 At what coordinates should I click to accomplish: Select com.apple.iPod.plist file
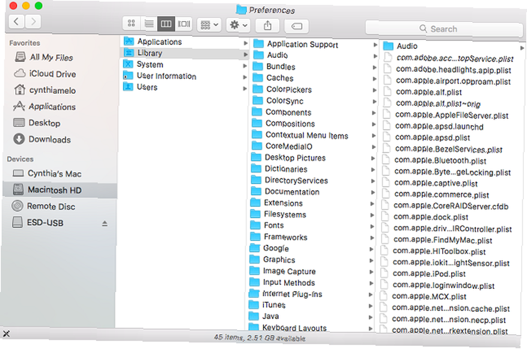coord(423,274)
